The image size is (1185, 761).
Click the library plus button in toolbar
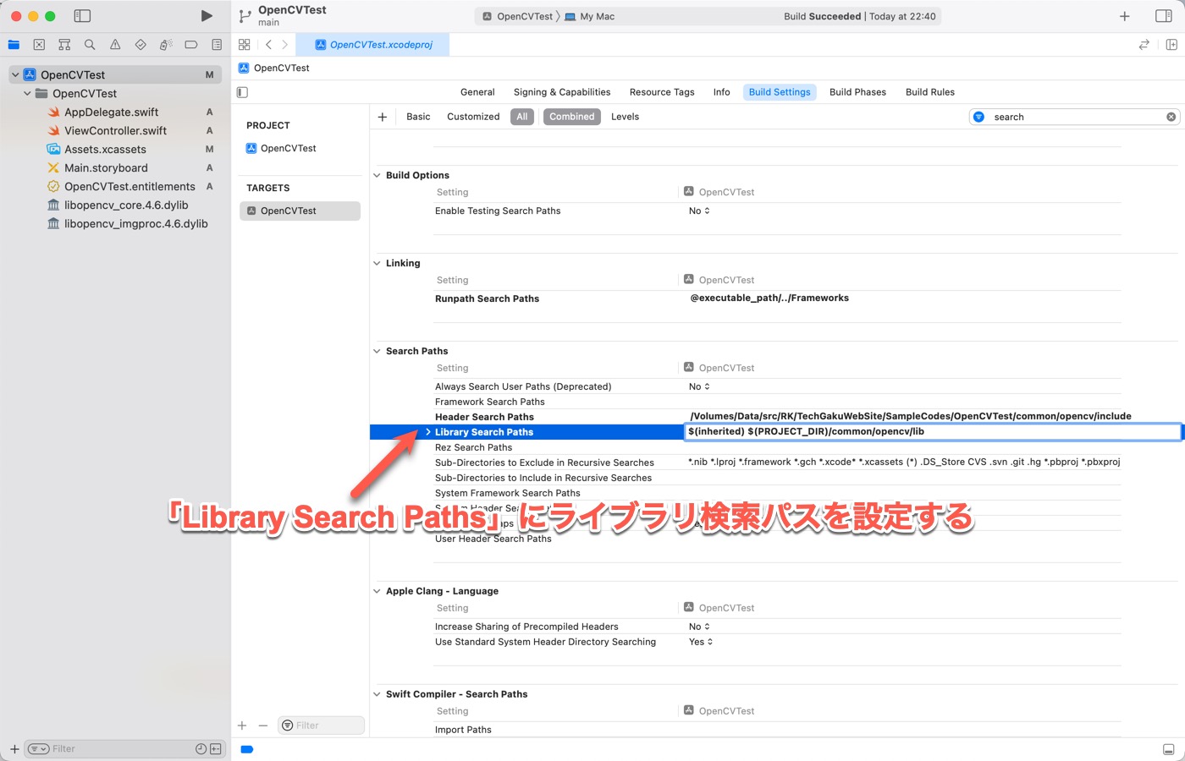(1125, 16)
